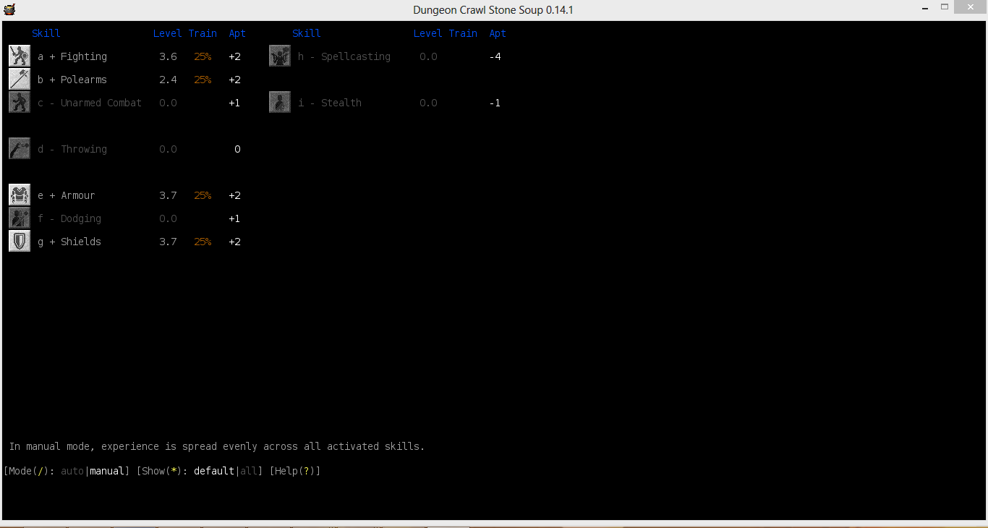This screenshot has width=988, height=528.
Task: Maximize the Dungeon Crawl window
Action: point(944,7)
